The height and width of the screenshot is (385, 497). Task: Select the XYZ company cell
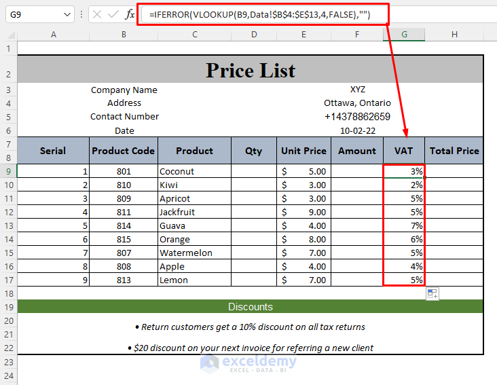tap(358, 90)
